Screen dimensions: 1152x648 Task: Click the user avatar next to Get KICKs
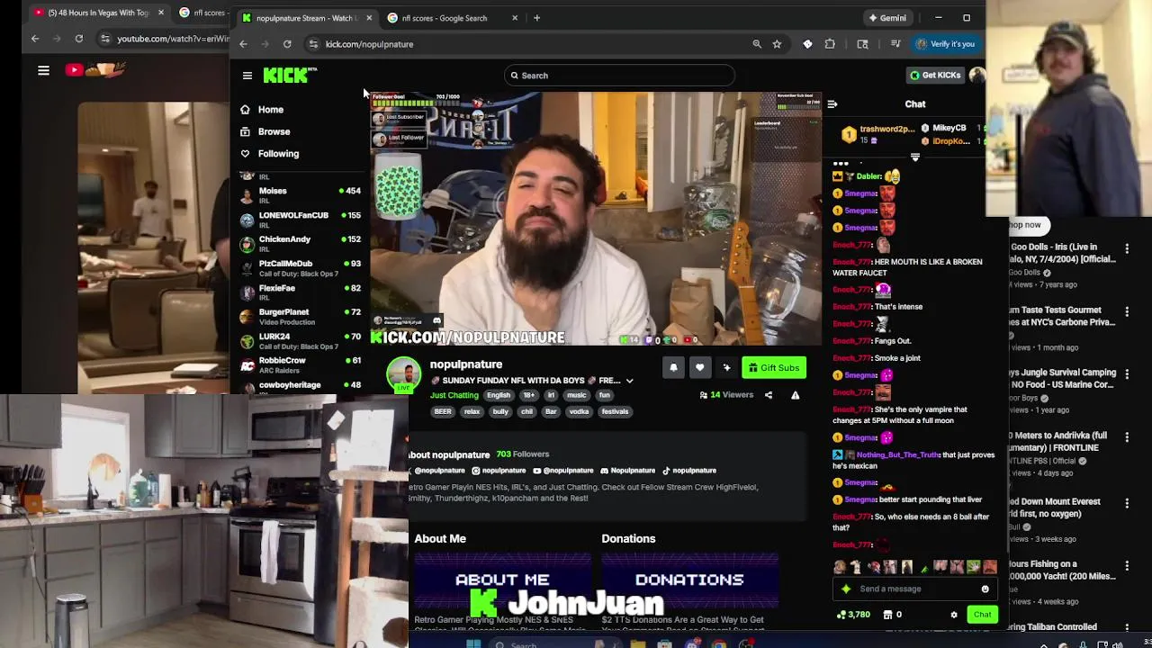pos(976,76)
